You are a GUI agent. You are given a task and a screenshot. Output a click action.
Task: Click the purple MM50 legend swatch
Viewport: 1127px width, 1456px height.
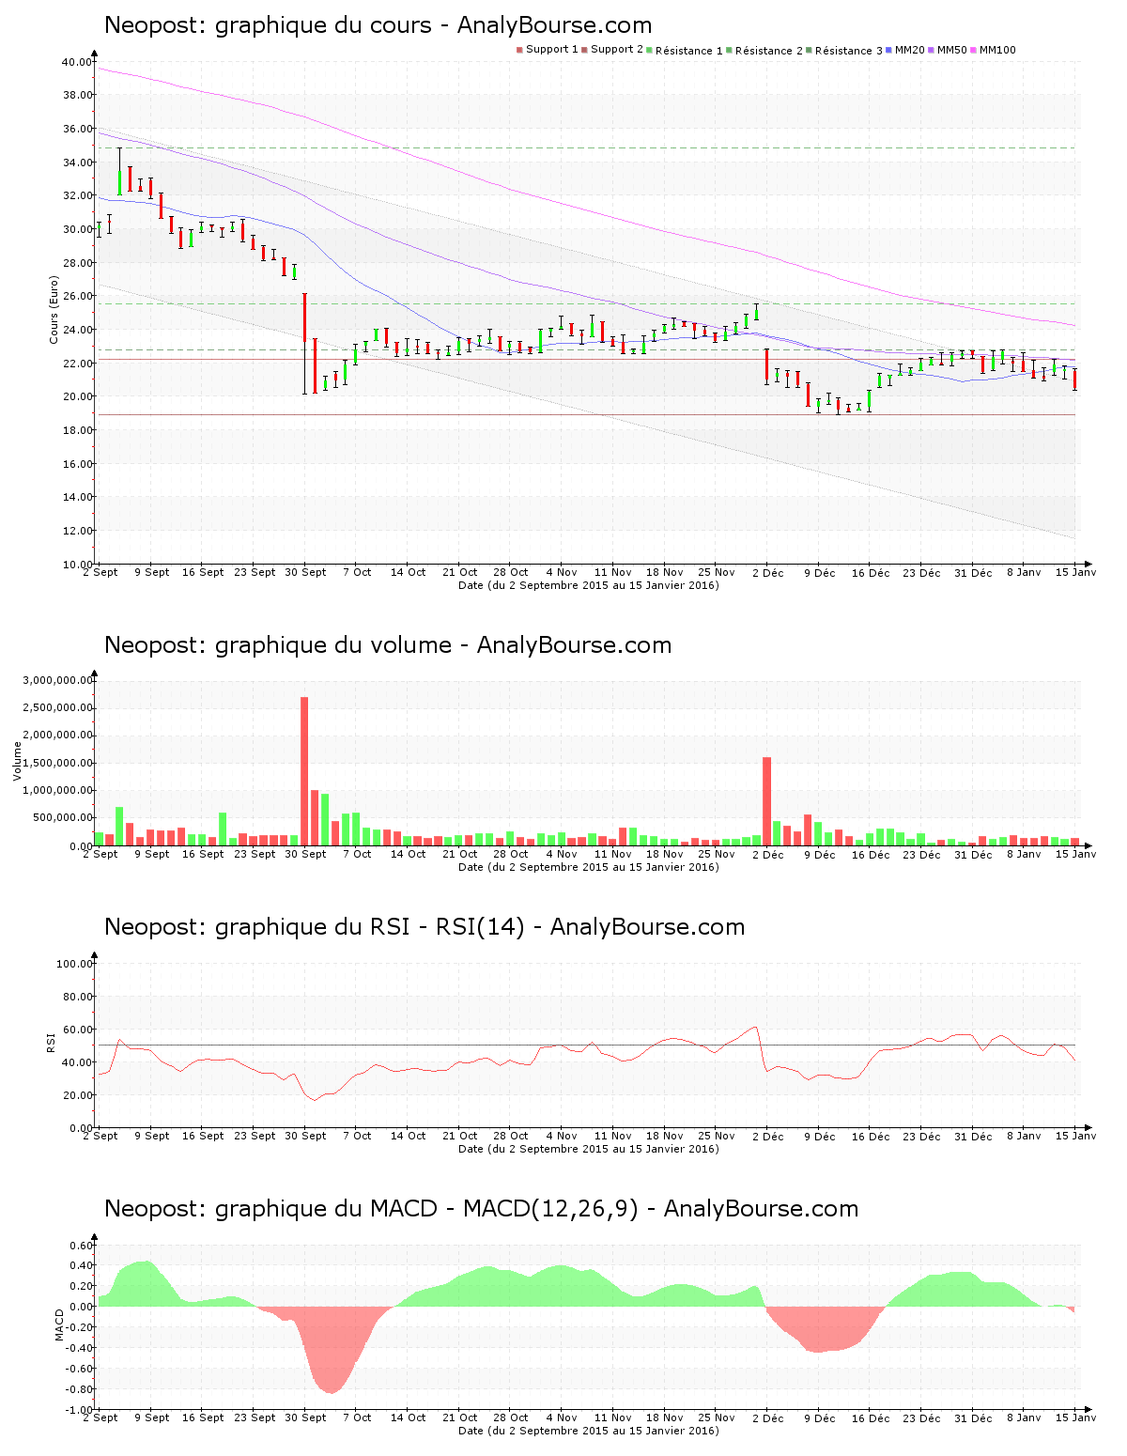click(x=931, y=50)
